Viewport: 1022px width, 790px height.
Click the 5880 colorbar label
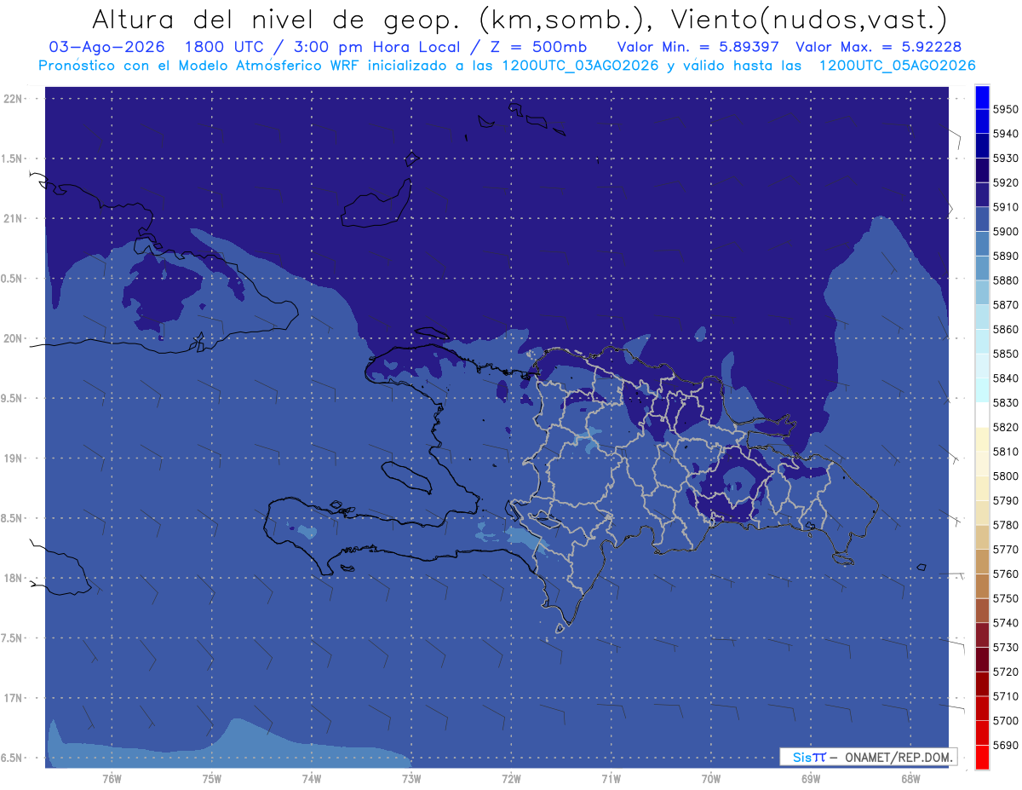pyautogui.click(x=1005, y=280)
